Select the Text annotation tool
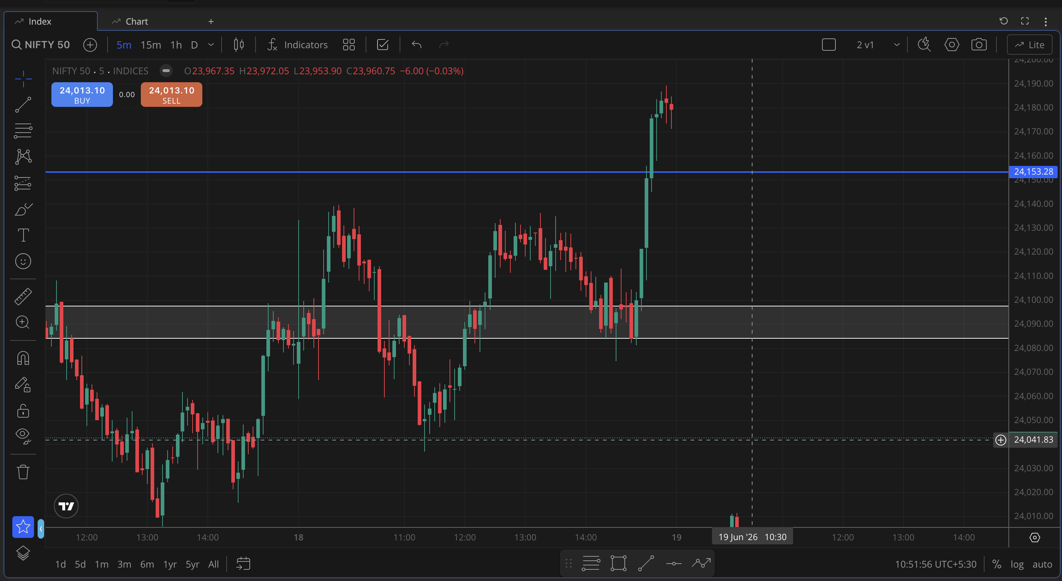The height and width of the screenshot is (581, 1062). pos(23,235)
